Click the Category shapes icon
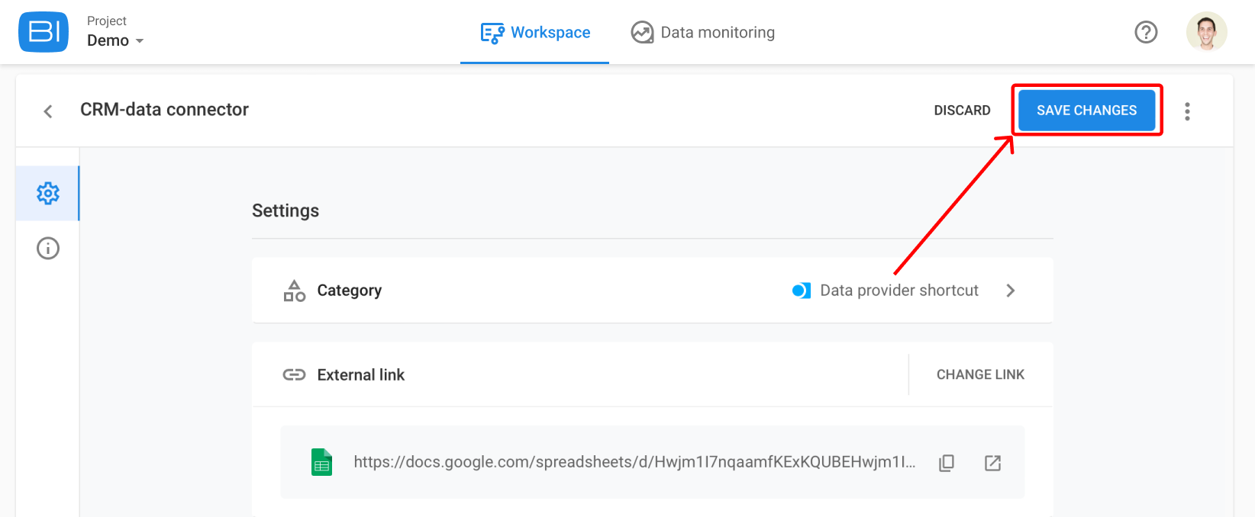This screenshot has width=1255, height=517. [295, 291]
